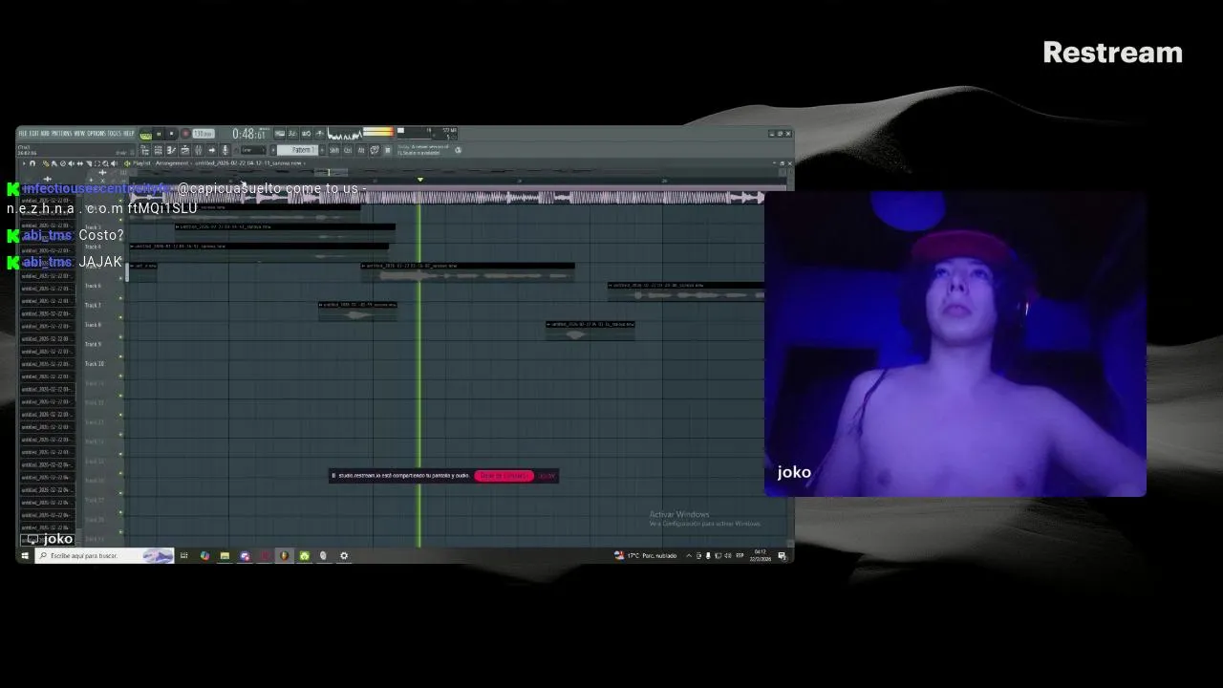This screenshot has height=688, width=1223.
Task: Click the pause/play transport button
Action: [159, 134]
